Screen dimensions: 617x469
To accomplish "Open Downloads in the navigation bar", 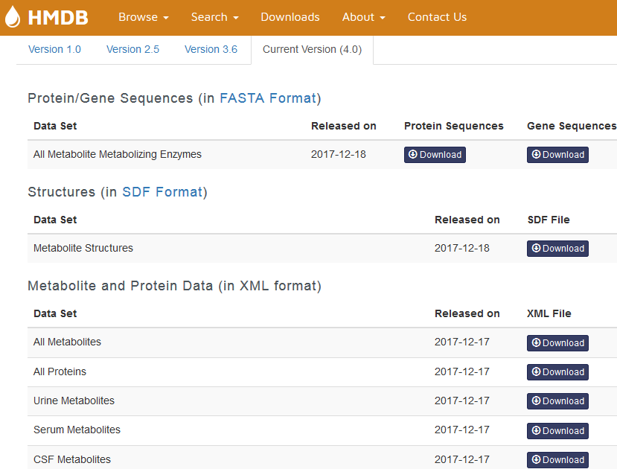I will [290, 17].
